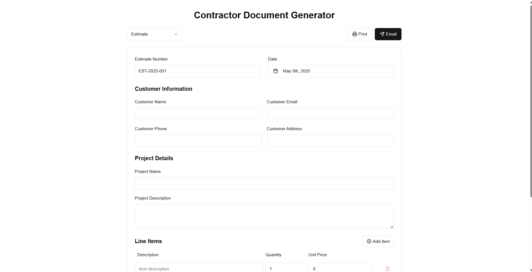Image resolution: width=532 pixels, height=272 pixels.
Task: Select the Estimate Number field
Action: point(198,71)
